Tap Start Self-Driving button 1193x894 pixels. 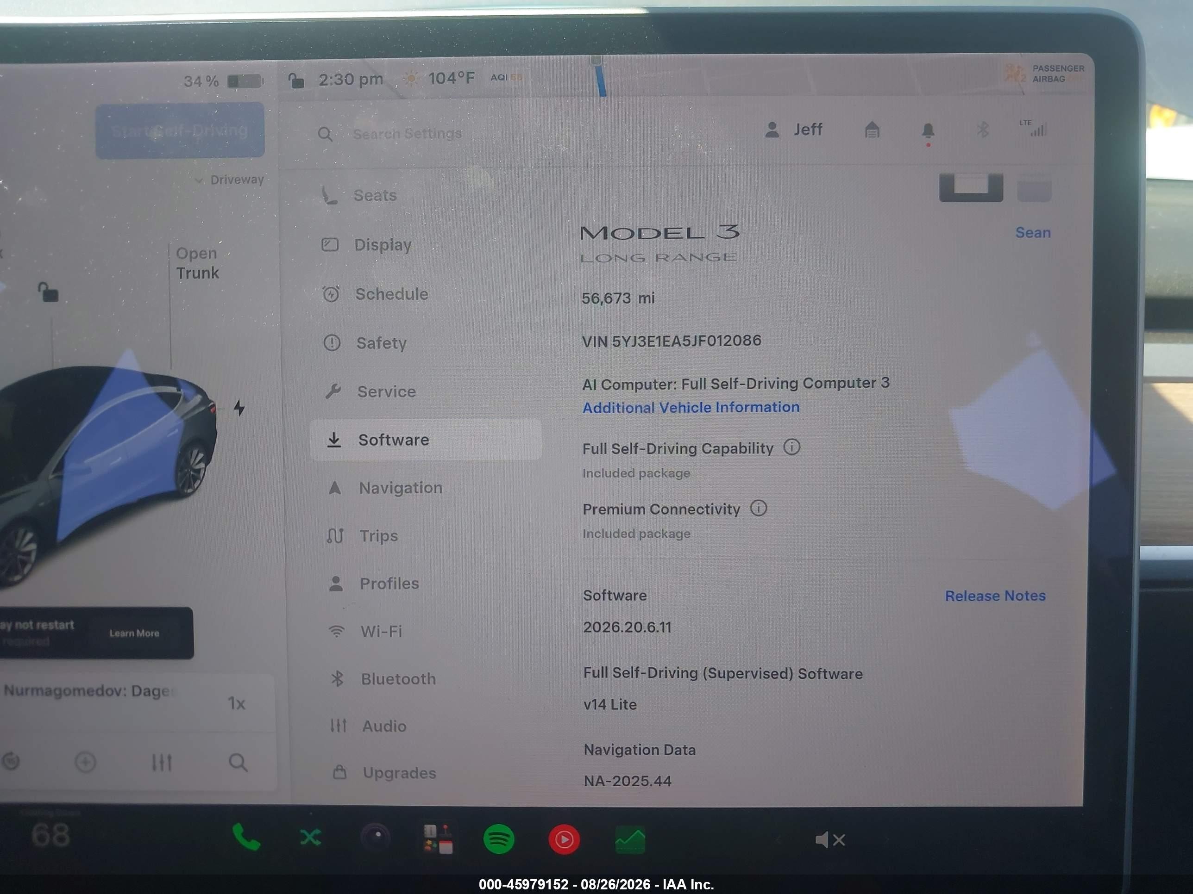180,131
